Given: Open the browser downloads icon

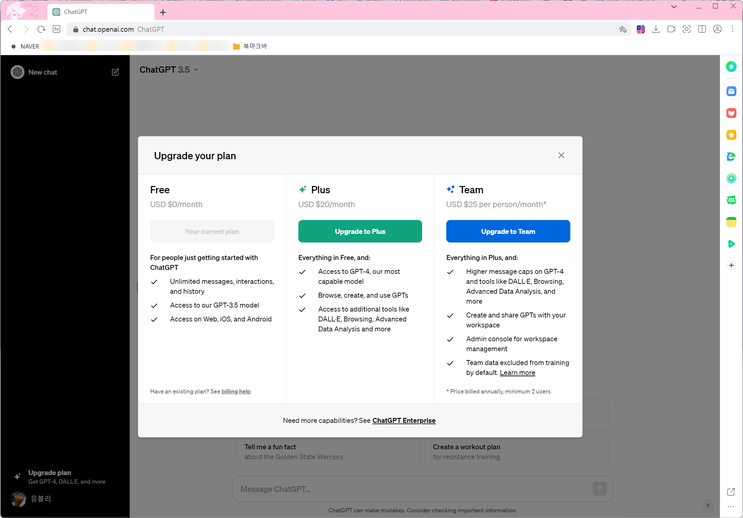Looking at the screenshot, I should click(656, 29).
